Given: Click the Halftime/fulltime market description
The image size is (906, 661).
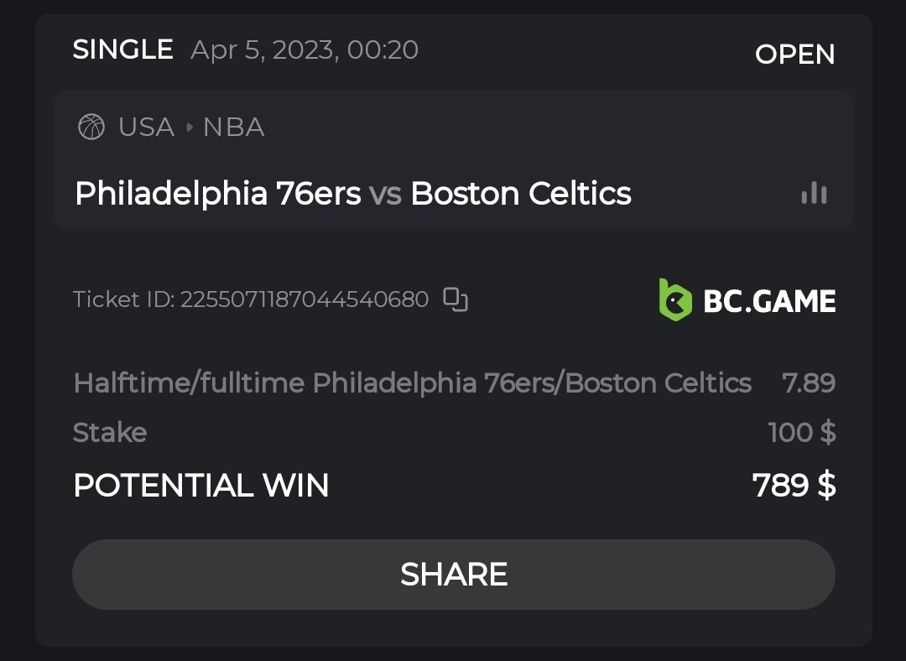Looking at the screenshot, I should (412, 383).
